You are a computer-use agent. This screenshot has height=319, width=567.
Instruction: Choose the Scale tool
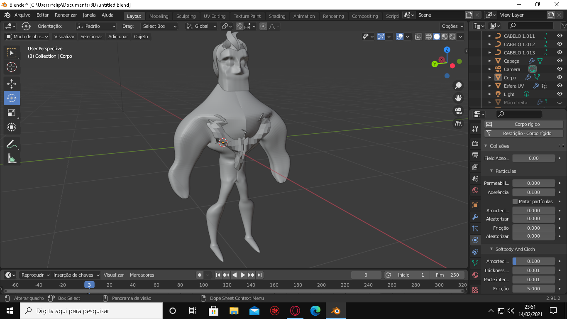click(12, 113)
